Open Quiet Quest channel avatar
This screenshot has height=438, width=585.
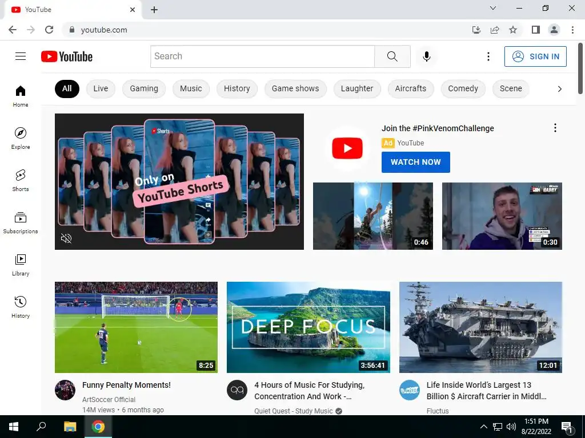tap(237, 390)
